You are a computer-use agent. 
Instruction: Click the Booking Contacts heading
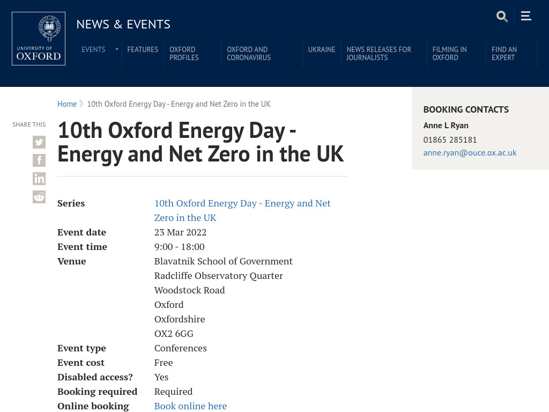466,109
